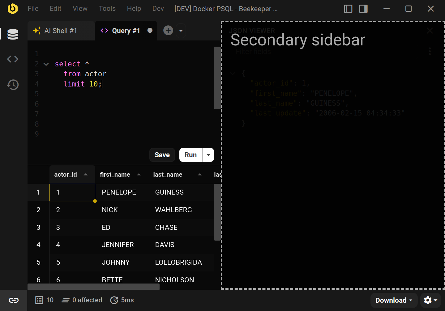Open new tab type dropdown arrow
Screen dimensions: 445x311
[181, 31]
